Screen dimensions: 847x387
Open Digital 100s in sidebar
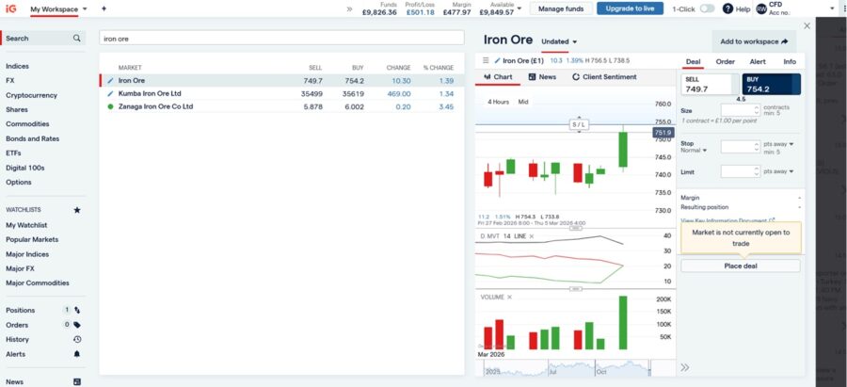point(25,168)
